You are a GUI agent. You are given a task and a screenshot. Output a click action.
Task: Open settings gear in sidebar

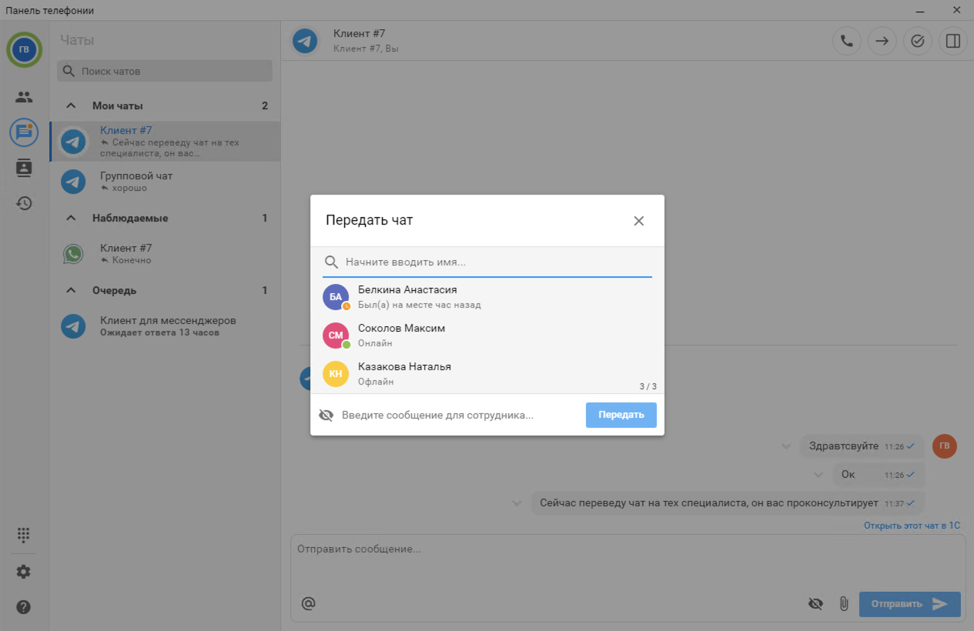tap(24, 572)
